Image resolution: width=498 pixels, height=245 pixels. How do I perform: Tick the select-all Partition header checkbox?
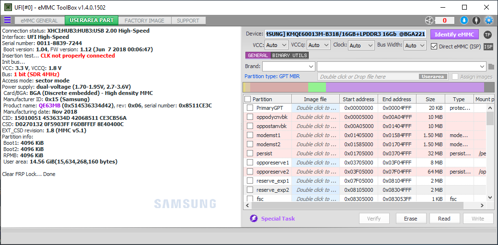tap(247, 99)
